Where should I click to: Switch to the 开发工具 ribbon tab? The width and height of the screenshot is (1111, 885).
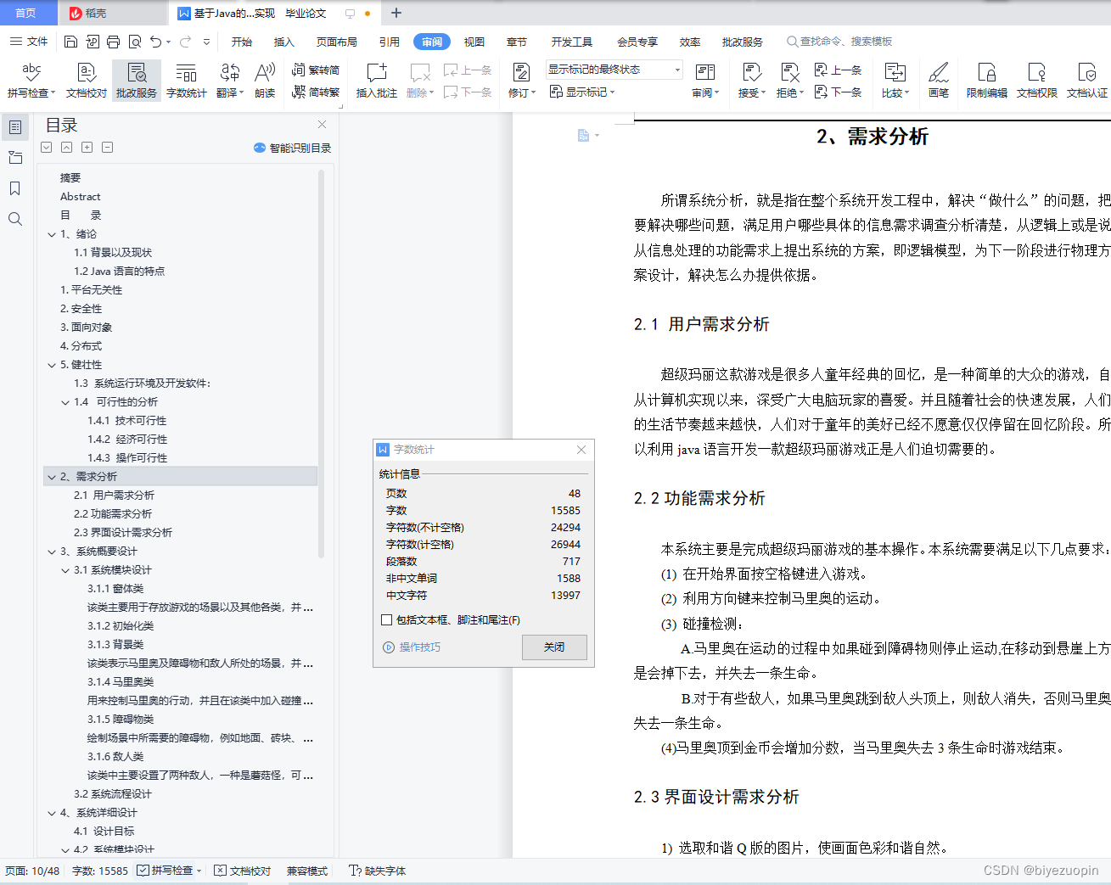[x=572, y=42]
